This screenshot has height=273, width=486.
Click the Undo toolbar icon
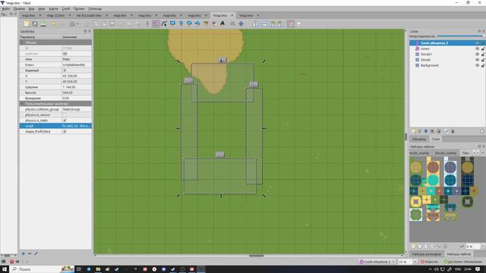(53, 24)
